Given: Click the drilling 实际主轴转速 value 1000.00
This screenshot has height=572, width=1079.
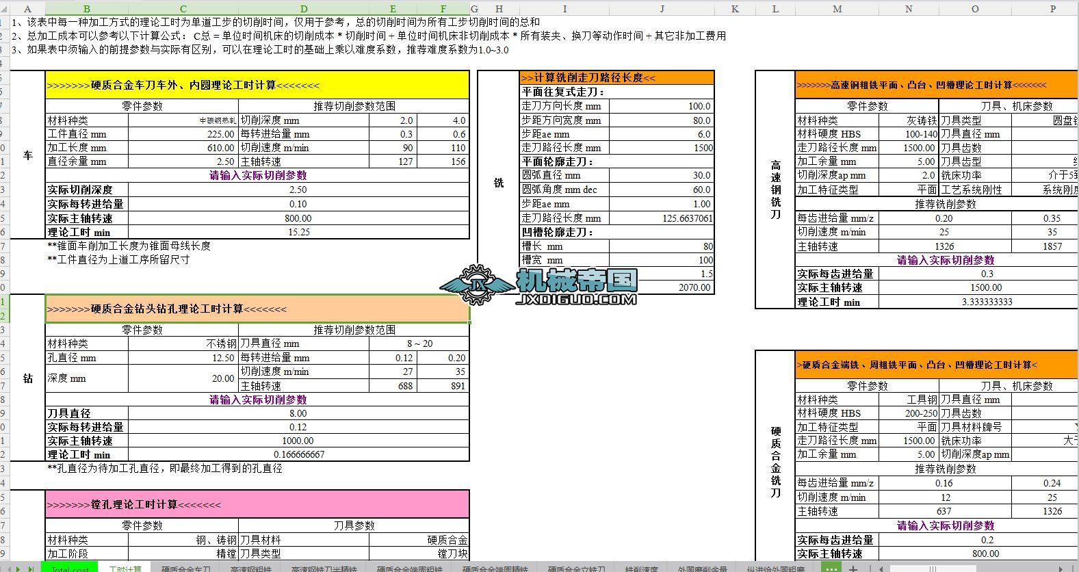Looking at the screenshot, I should coord(298,441).
